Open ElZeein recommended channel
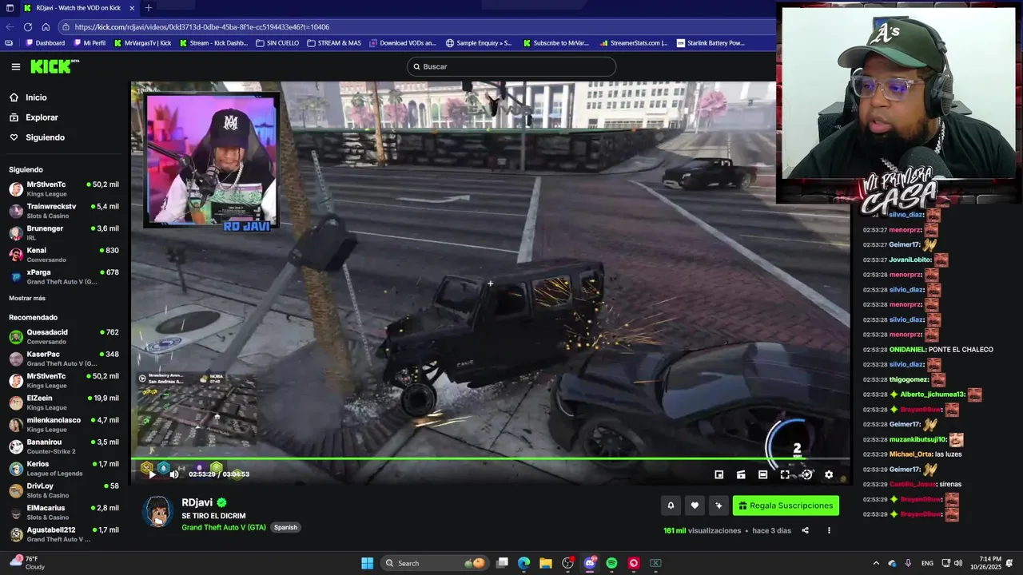The width and height of the screenshot is (1023, 575). tap(64, 402)
